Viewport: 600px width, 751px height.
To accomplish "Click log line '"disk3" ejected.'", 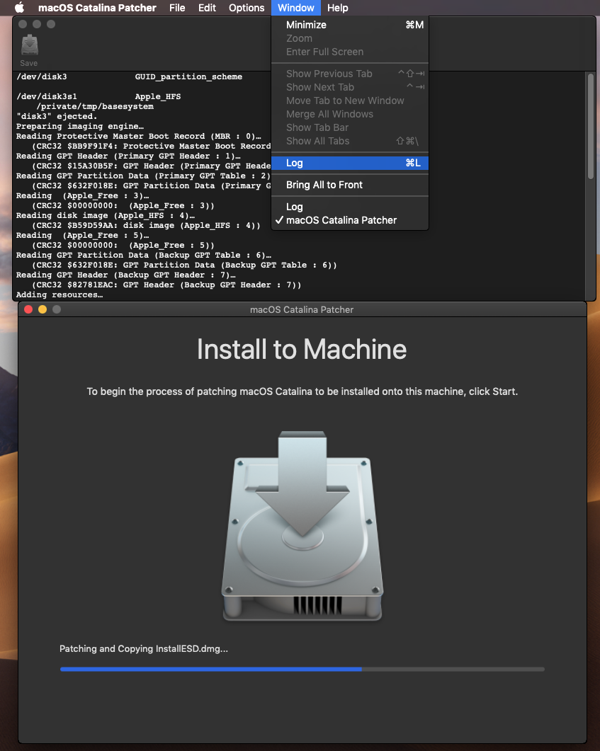I will click(x=57, y=116).
